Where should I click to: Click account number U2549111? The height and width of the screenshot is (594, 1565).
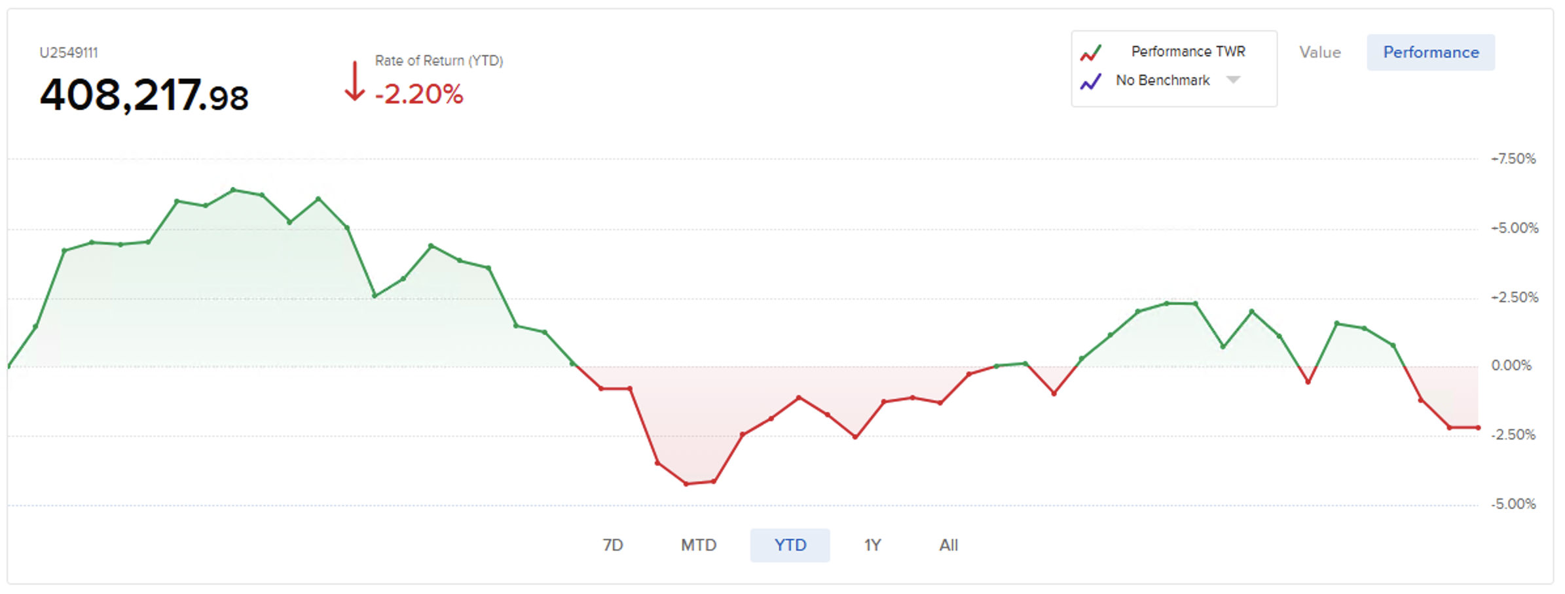point(69,53)
